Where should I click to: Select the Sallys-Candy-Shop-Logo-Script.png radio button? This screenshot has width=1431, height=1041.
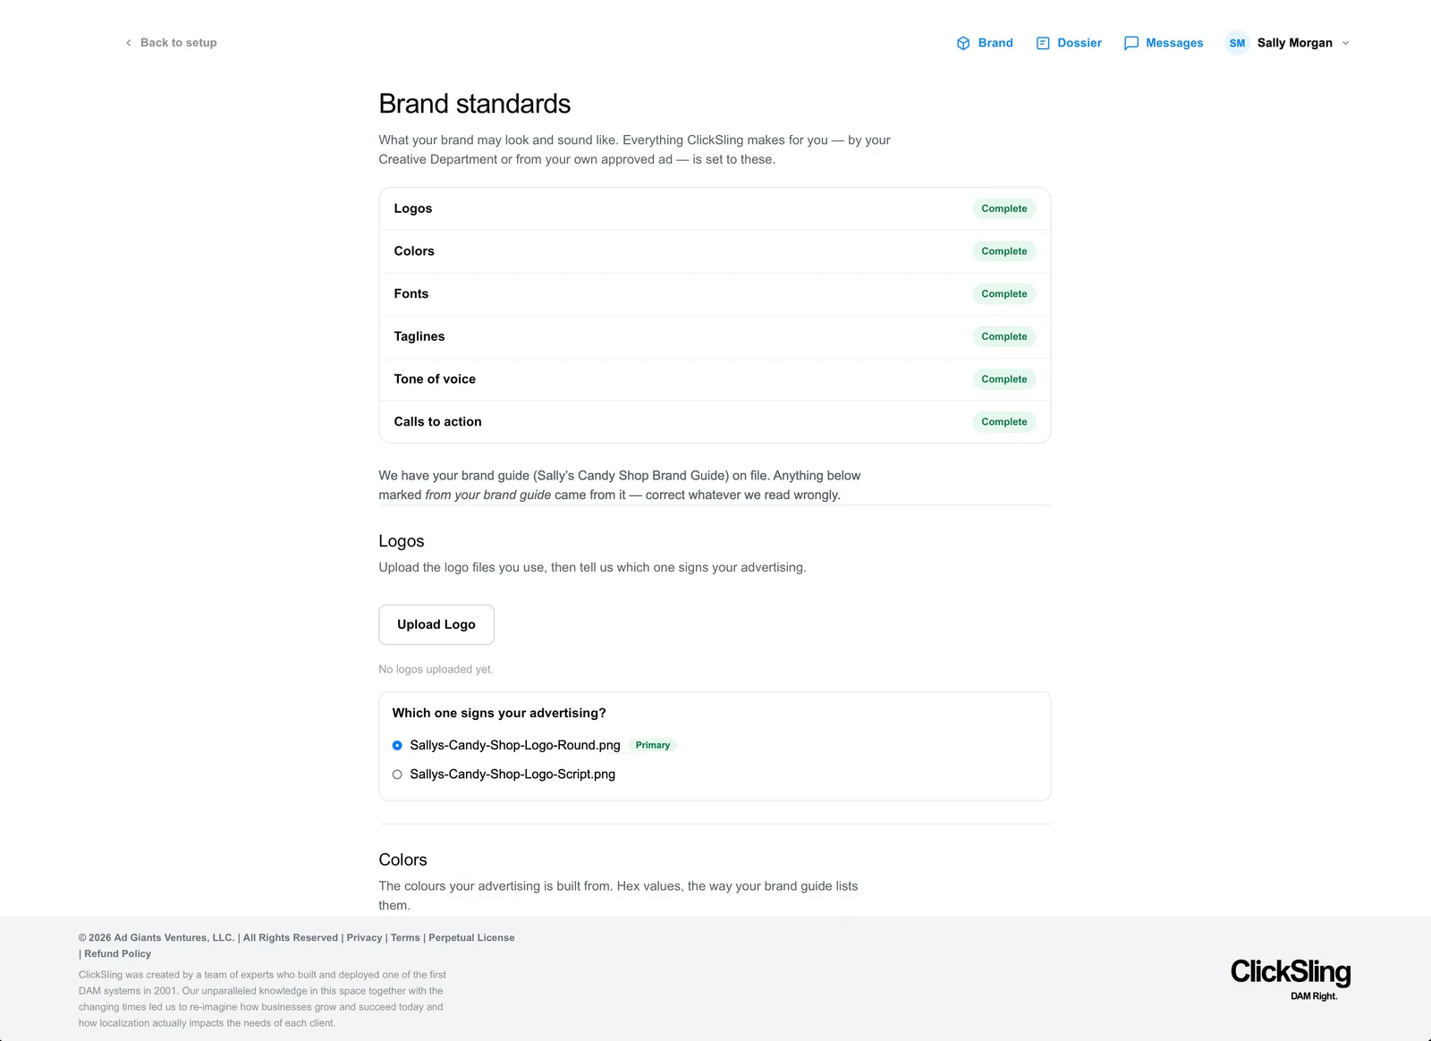tap(397, 774)
